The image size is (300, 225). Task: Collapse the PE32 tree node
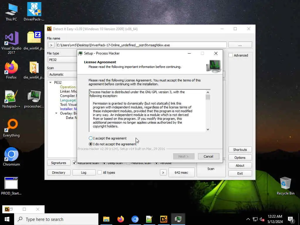click(50, 82)
